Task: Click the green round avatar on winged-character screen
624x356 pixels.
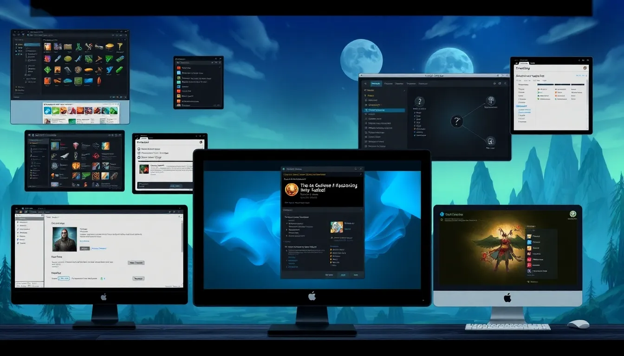Action: [573, 214]
